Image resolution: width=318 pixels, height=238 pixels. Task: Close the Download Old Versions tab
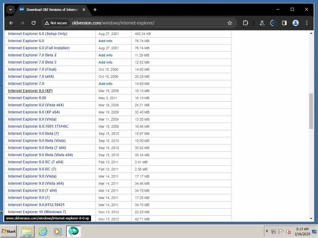pos(84,10)
